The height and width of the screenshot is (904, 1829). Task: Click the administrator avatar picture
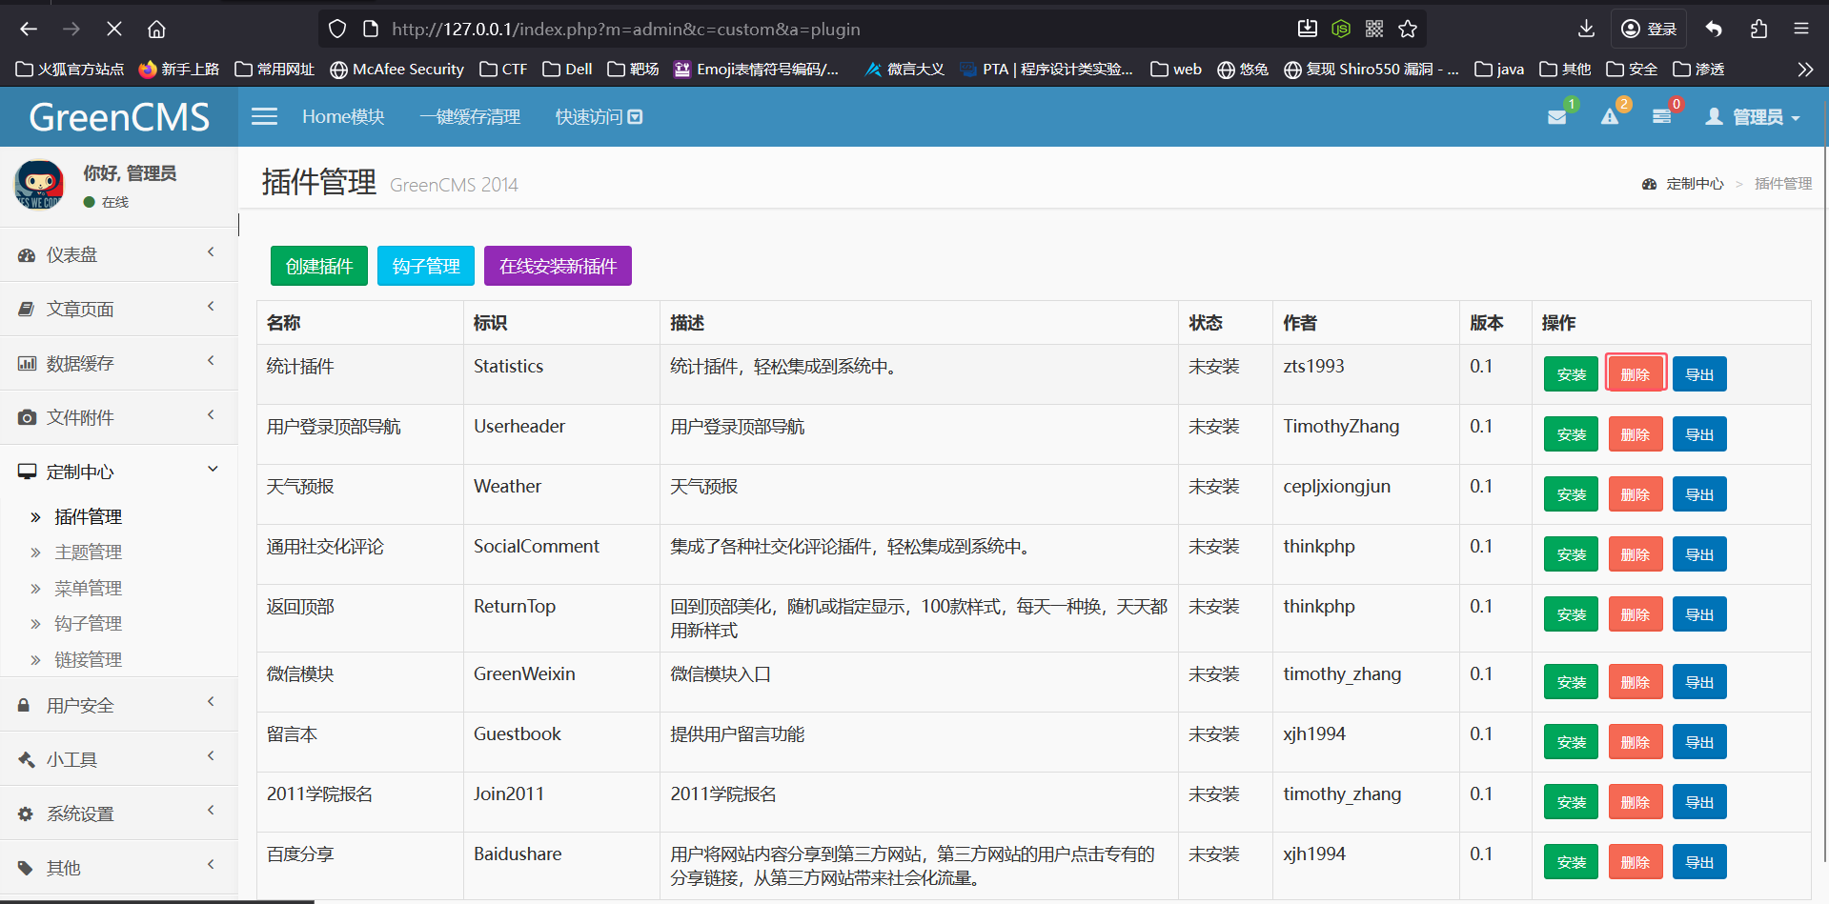pyautogui.click(x=39, y=184)
